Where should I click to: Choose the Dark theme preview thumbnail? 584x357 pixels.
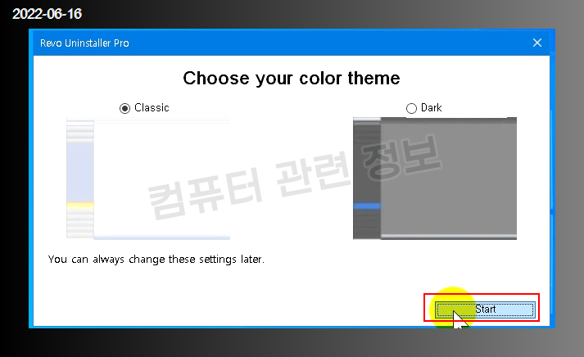pyautogui.click(x=435, y=178)
